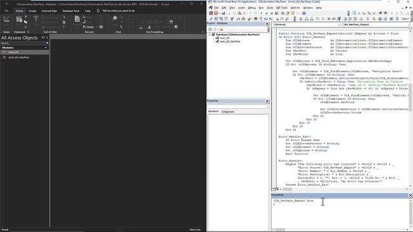
Task: Click View Code icon in Project pane
Action: click(x=210, y=30)
